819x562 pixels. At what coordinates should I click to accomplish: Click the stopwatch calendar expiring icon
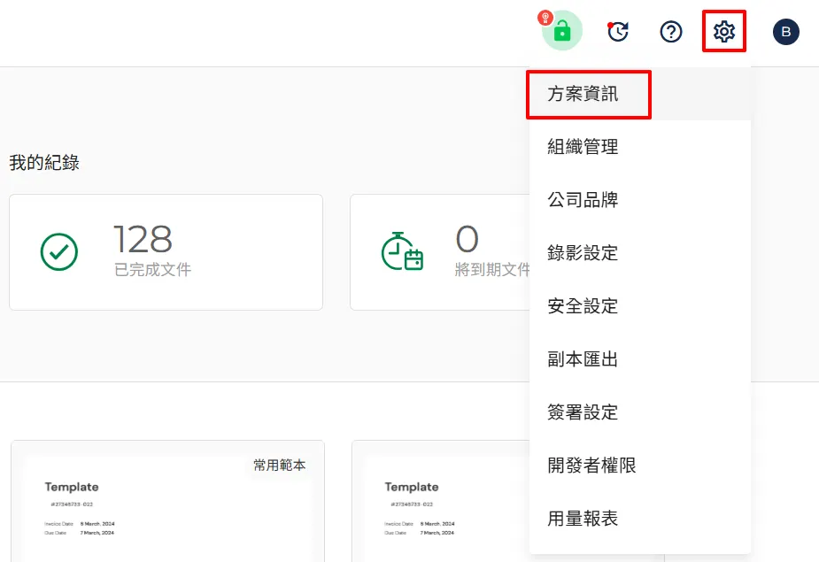click(402, 252)
